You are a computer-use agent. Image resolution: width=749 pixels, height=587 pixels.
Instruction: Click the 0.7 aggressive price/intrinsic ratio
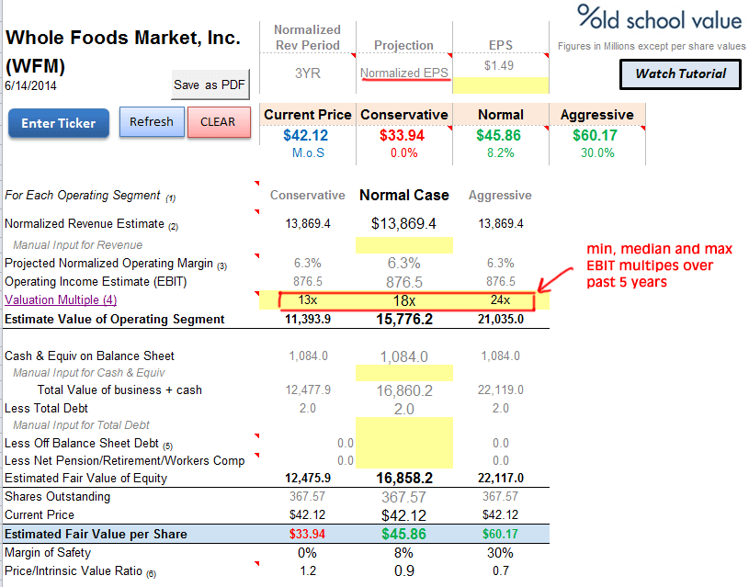(x=501, y=571)
